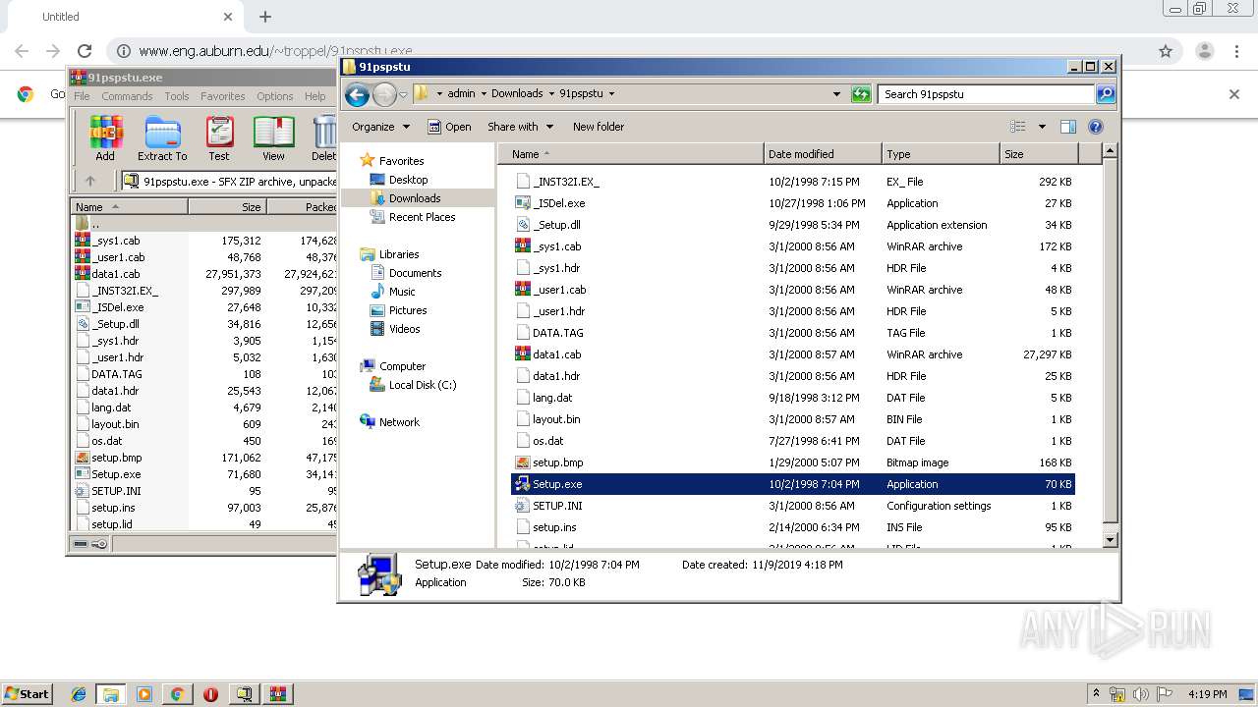Viewport: 1258px width, 707px height.
Task: Expand the 91pspstu breadcrumb arrow
Action: 611,94
